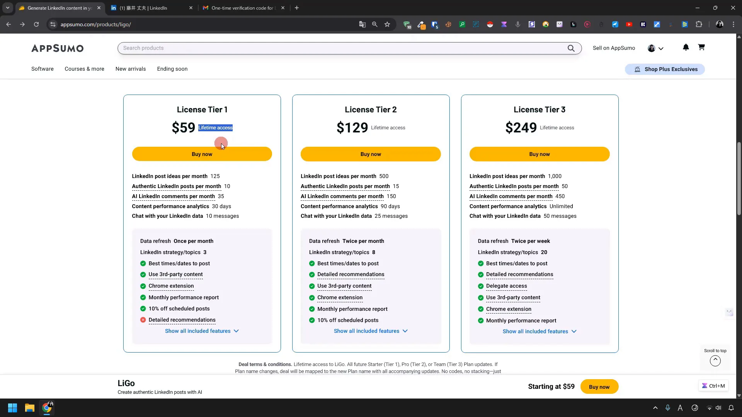Viewport: 742px width, 417px height.
Task: Open the tab search dropdown at top left
Action: (7, 8)
